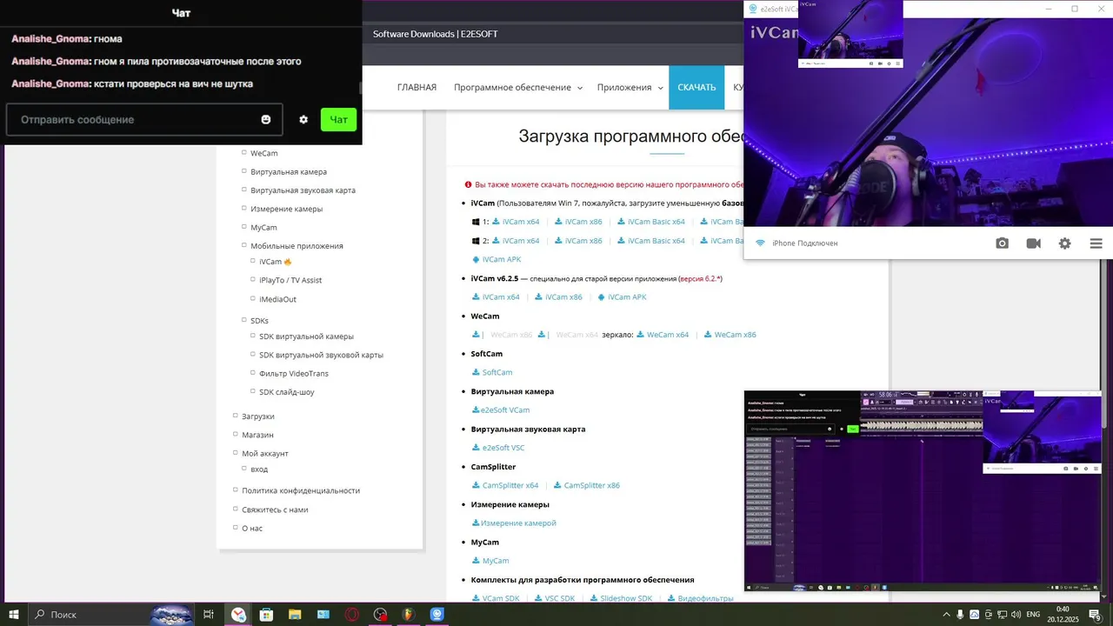
Task: Open File Explorer from taskbar
Action: point(295,615)
